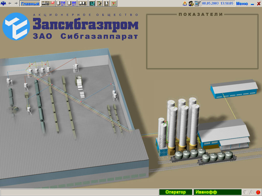Image resolution: width=262 pixels, height=196 pixels.
Task: Click the blue bat logo icon
Action: (3, 3)
